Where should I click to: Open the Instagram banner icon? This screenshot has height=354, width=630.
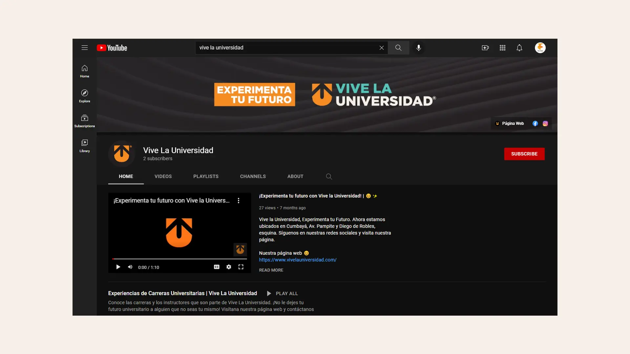(x=545, y=124)
